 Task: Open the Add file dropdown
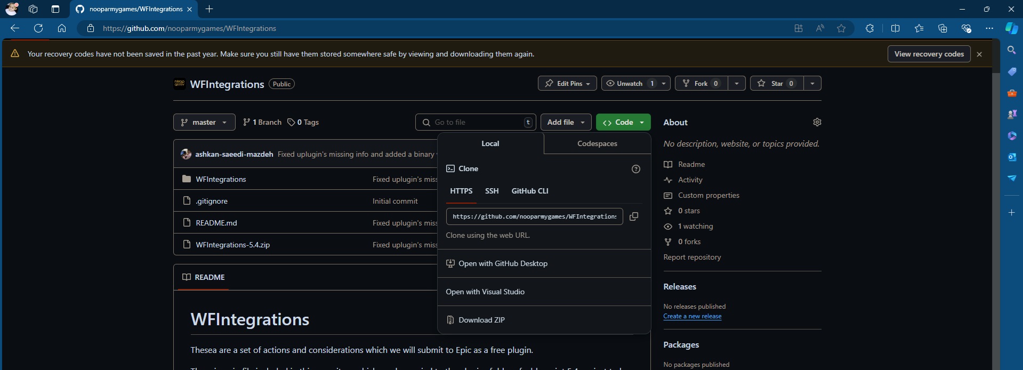pos(566,122)
